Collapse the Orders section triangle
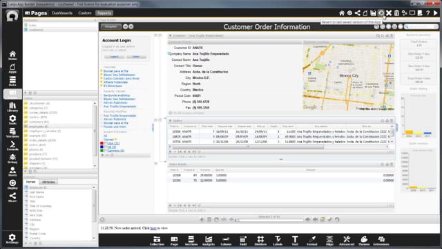The width and height of the screenshot is (442, 249). tap(170, 120)
